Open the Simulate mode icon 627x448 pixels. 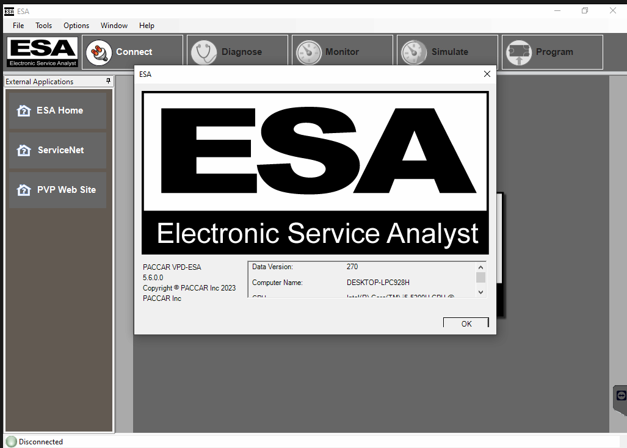point(414,52)
